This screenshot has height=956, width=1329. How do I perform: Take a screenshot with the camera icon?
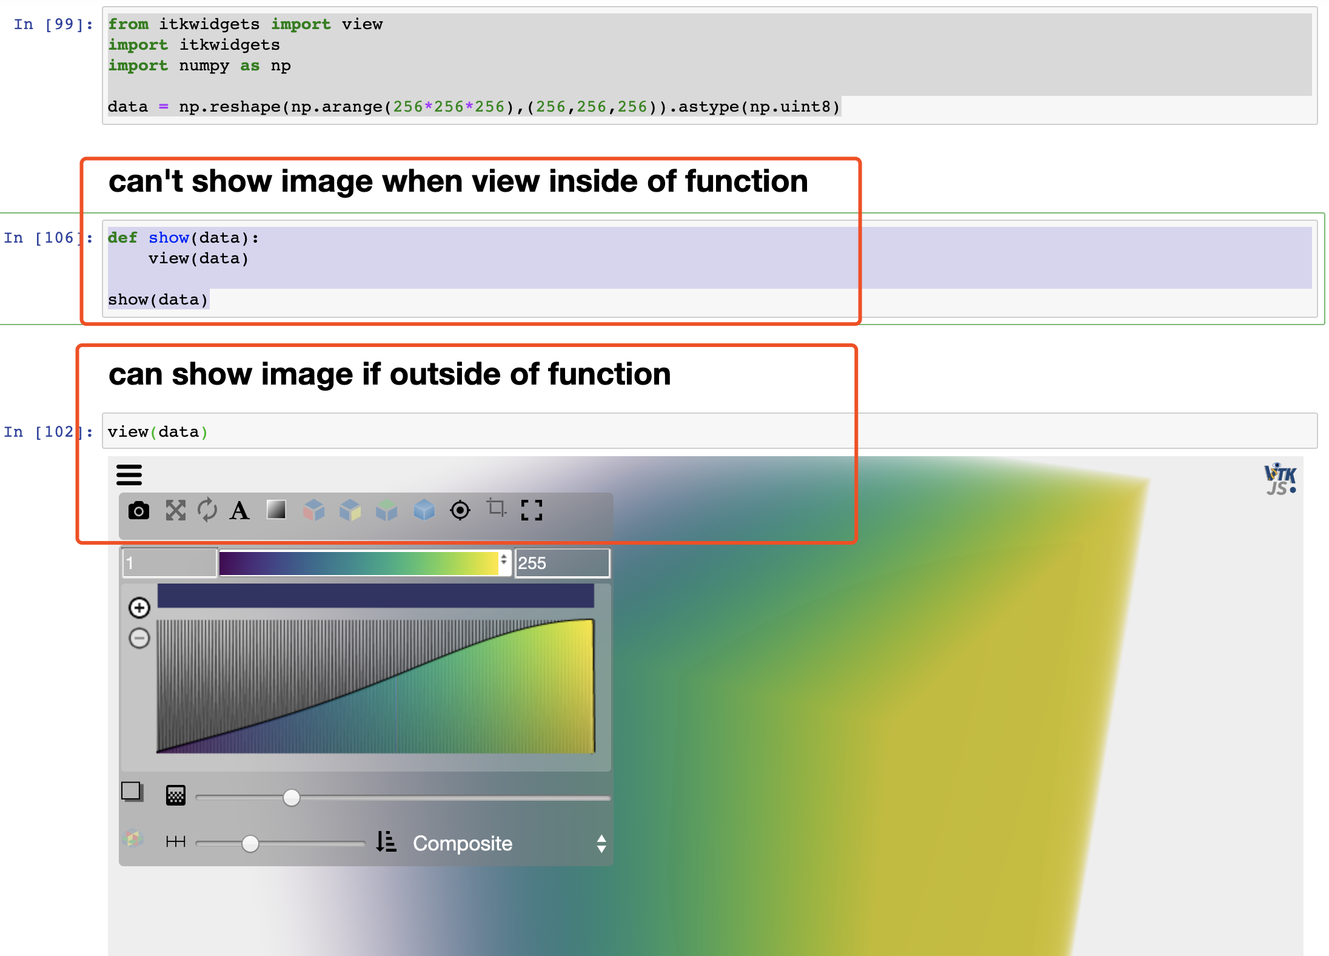pyautogui.click(x=139, y=511)
